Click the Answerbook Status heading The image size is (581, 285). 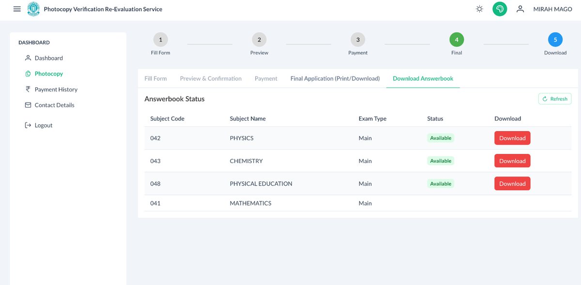174,99
